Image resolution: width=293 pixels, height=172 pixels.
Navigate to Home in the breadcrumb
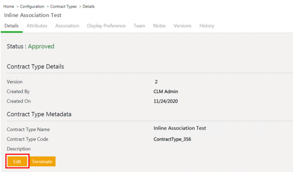tap(9, 7)
